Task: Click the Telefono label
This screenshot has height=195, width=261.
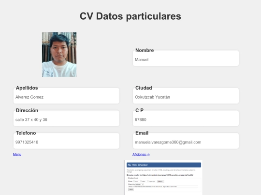Action: coord(26,133)
